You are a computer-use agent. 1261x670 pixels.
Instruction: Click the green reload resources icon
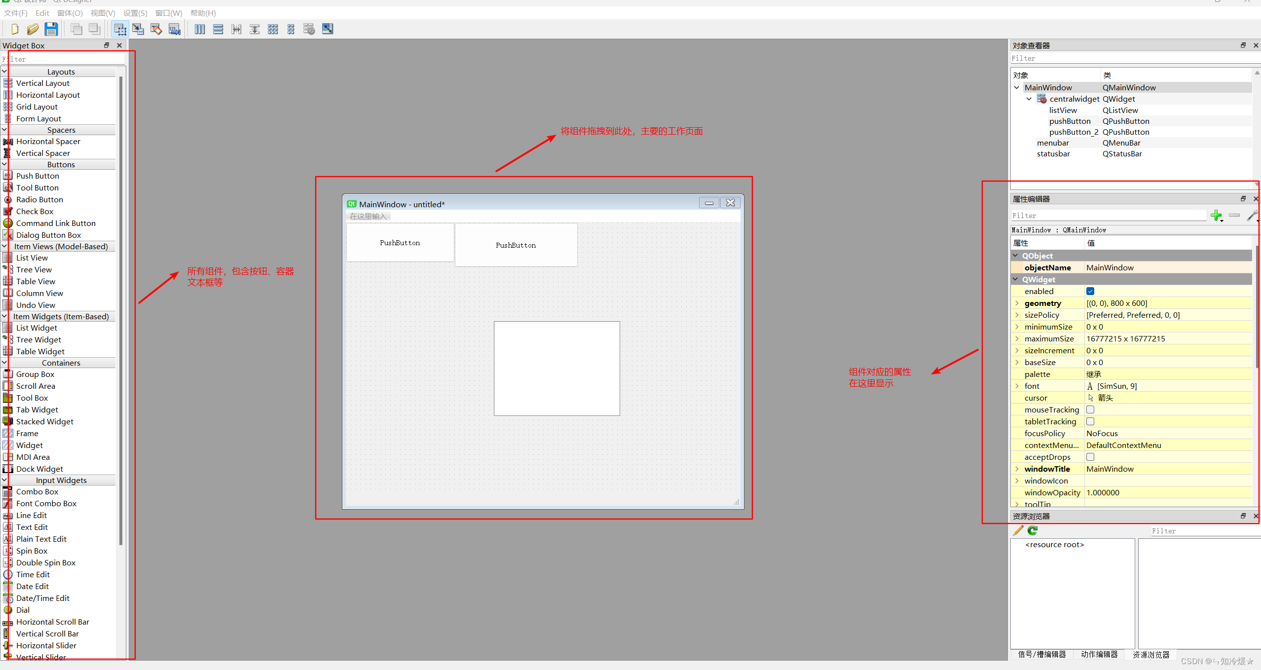(1033, 530)
